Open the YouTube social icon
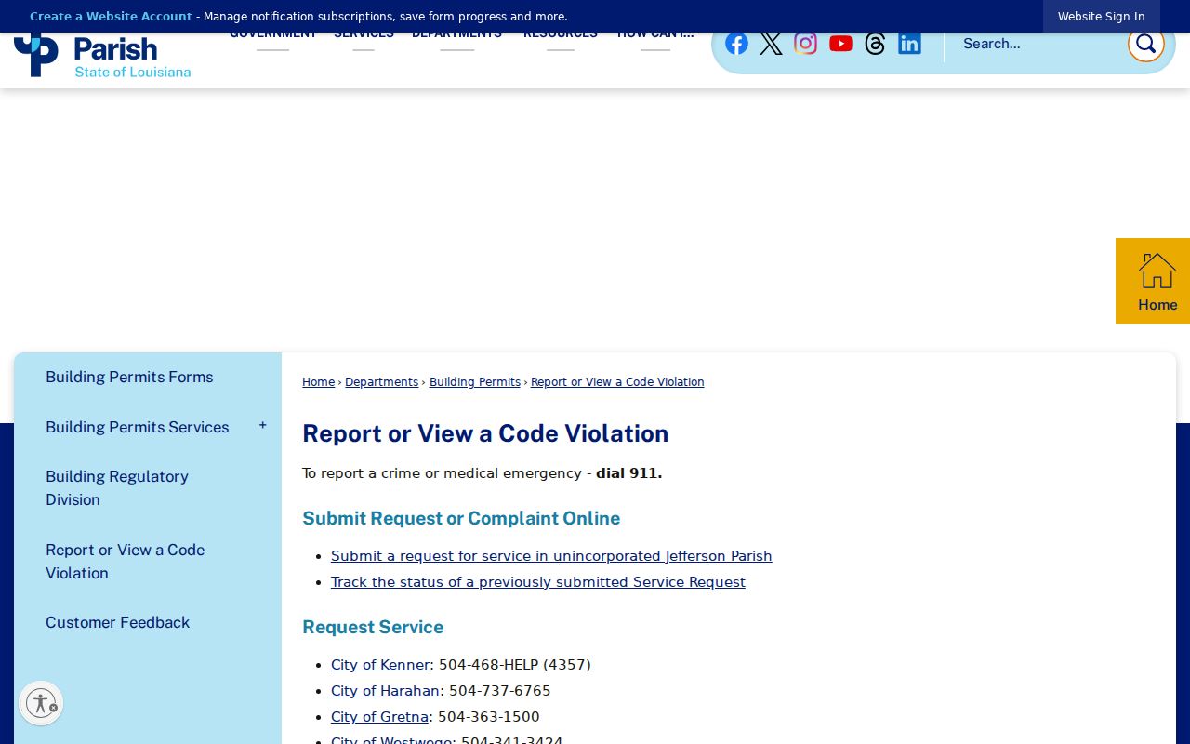 840,44
